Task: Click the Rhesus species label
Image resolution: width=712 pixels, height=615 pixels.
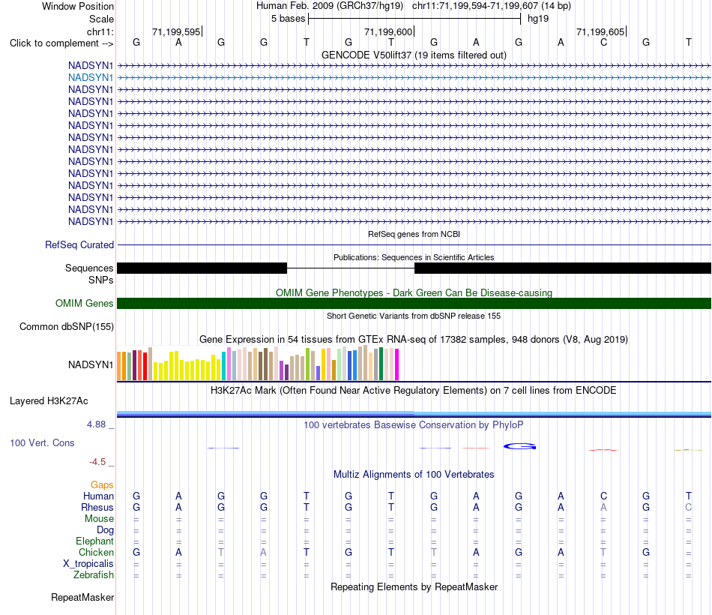Action: coord(97,507)
